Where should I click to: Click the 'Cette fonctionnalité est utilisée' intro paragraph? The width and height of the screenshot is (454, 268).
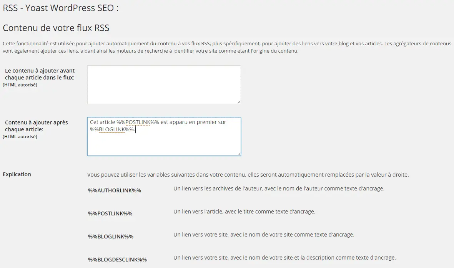click(227, 47)
